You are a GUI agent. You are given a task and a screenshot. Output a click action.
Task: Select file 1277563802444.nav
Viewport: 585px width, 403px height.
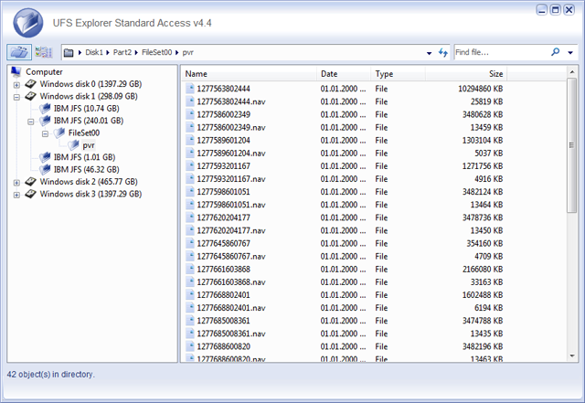point(231,101)
